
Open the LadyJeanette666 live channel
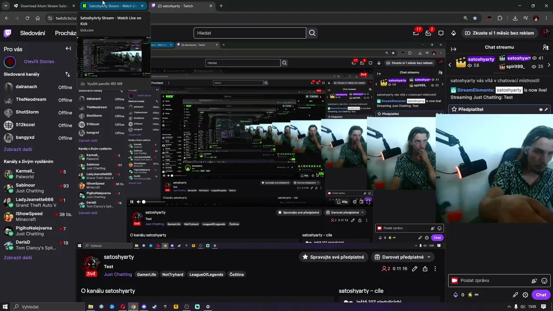point(38,202)
